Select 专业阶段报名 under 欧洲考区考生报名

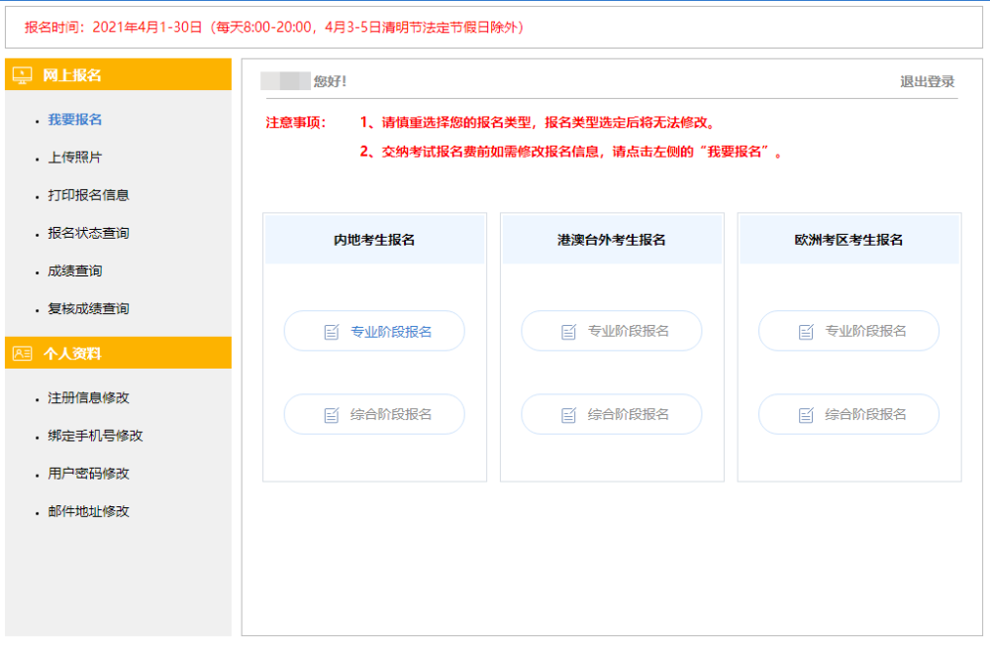pos(849,331)
